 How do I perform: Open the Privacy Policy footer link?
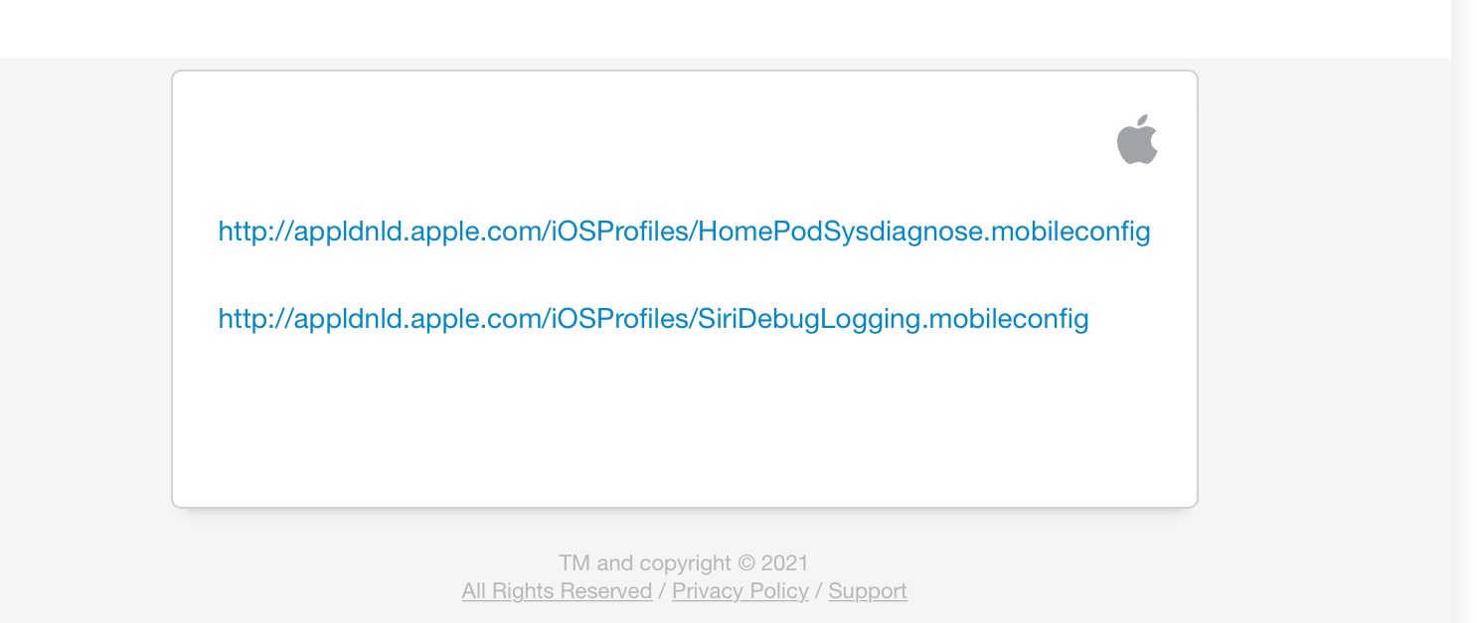tap(739, 591)
